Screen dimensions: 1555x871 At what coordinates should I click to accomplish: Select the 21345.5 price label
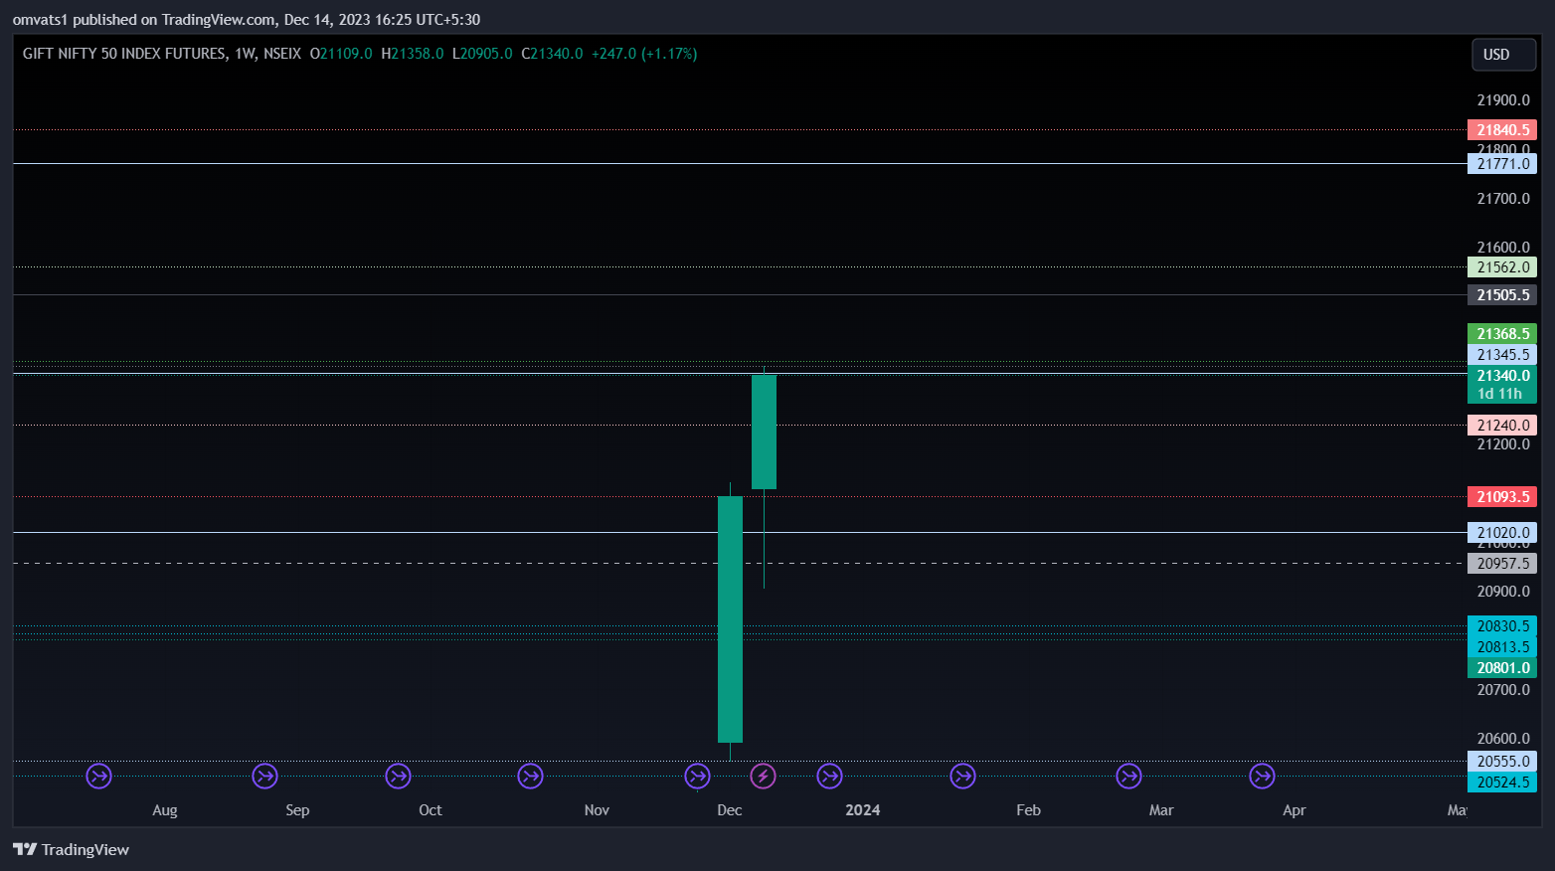tap(1502, 355)
